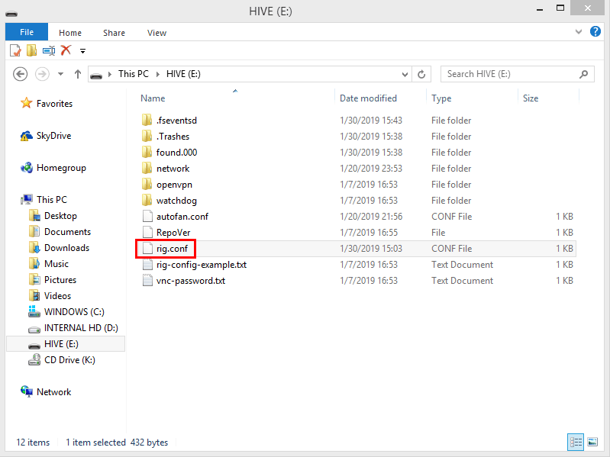Click the Rename icon in quick access toolbar

point(48,50)
